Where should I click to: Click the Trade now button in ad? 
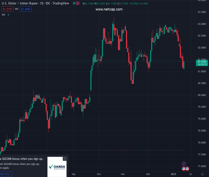(5, 174)
